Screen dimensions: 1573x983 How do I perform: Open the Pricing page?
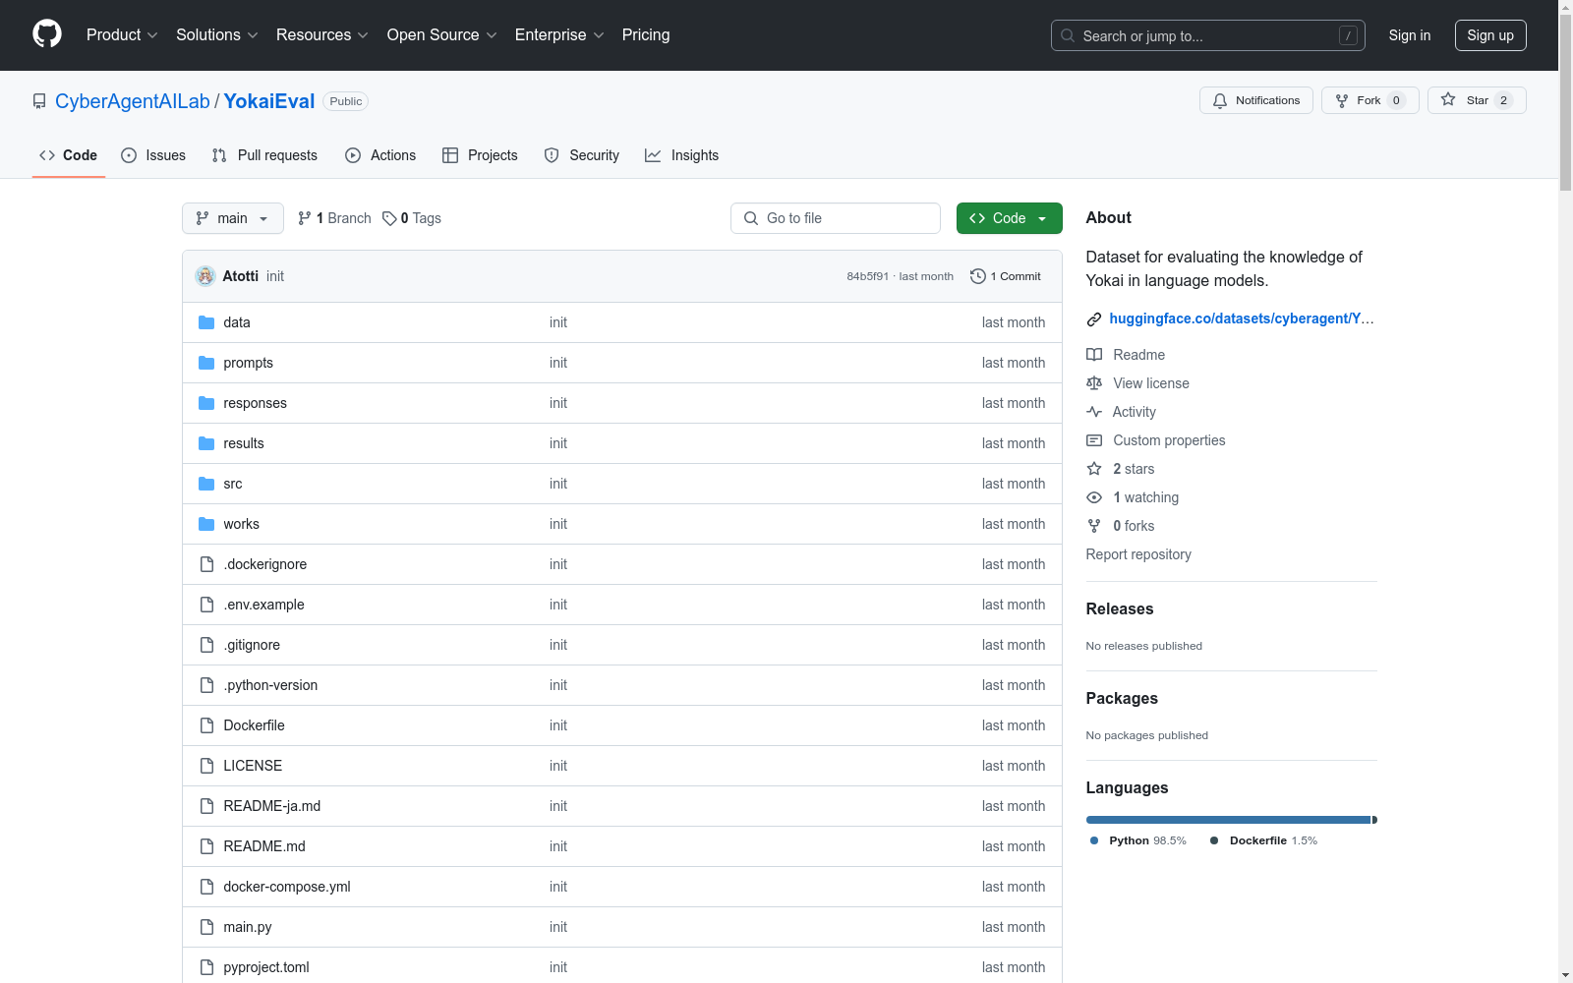(x=646, y=34)
